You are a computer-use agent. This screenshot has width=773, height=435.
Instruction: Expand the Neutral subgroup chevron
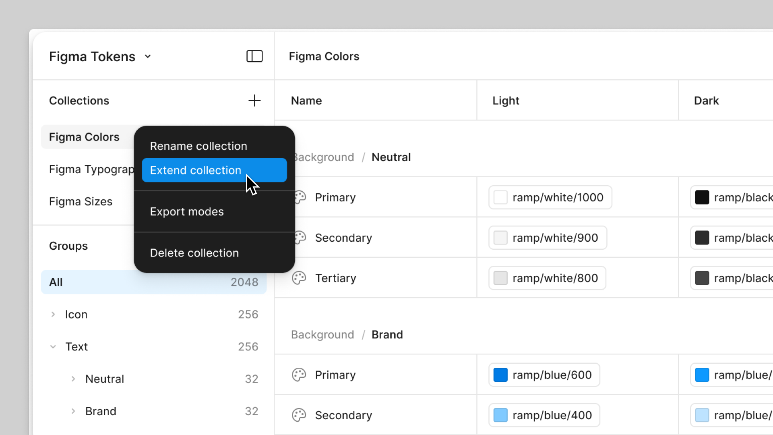73,379
